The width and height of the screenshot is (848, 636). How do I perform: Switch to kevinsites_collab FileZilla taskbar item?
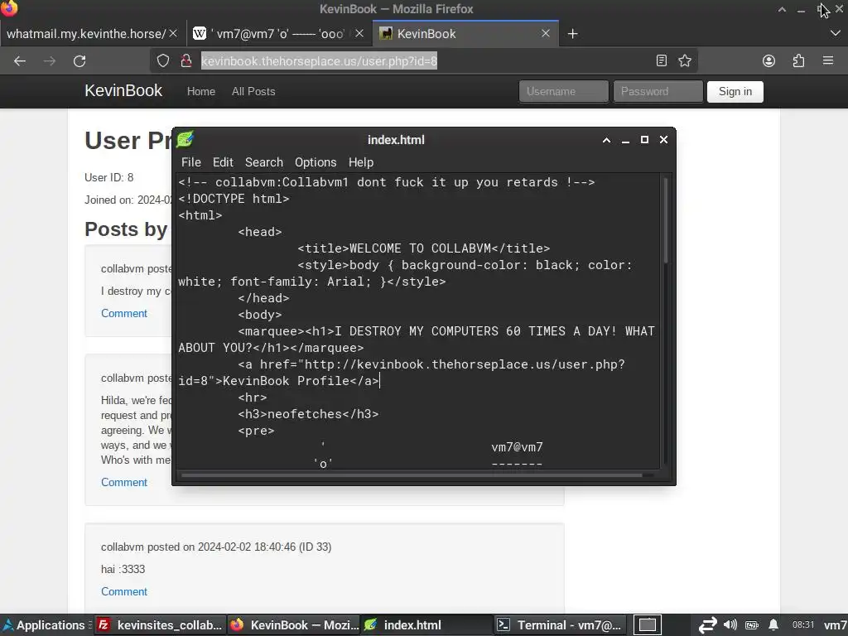(x=161, y=625)
